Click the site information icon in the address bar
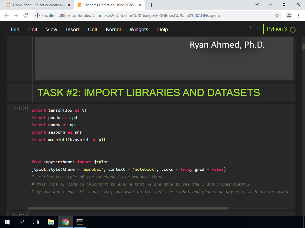Screen dimensions: 305x228 37,15
